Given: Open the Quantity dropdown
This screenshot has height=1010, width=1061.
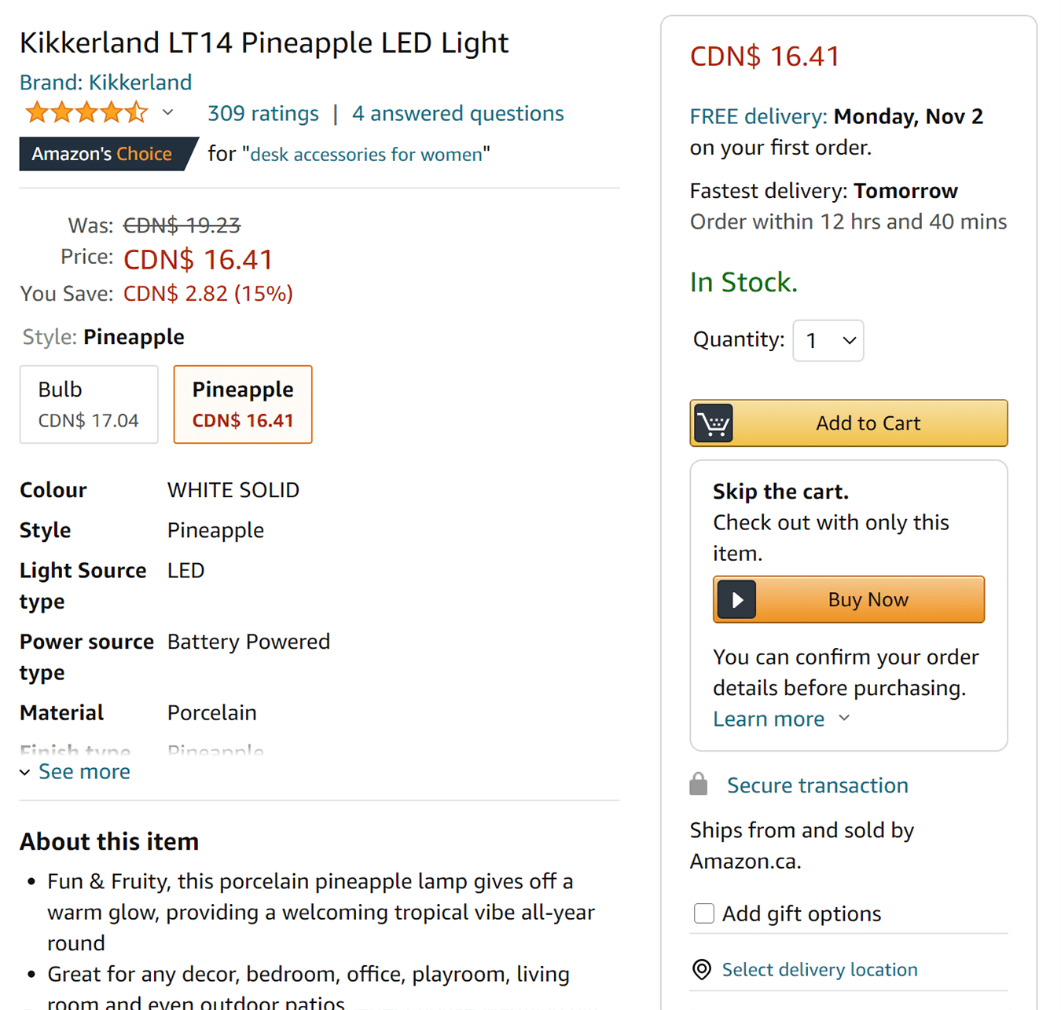Looking at the screenshot, I should click(828, 340).
